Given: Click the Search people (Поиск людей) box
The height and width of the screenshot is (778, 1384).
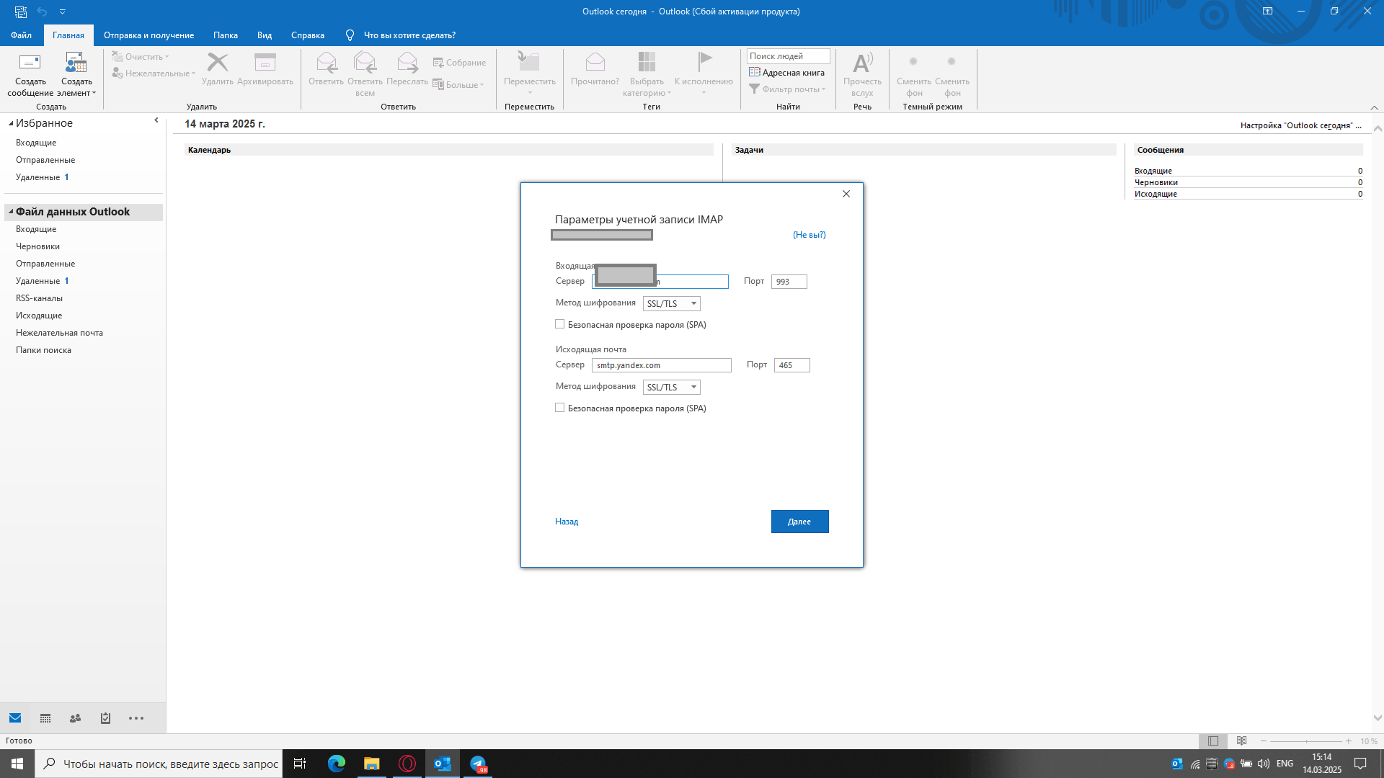Looking at the screenshot, I should (789, 56).
